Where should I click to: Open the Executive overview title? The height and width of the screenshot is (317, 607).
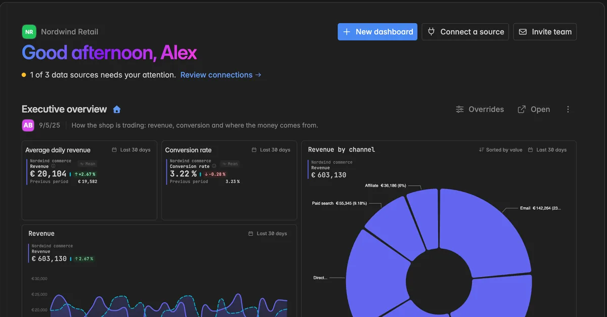[x=64, y=109]
